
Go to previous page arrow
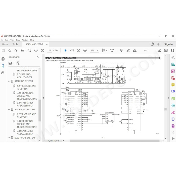pos(36,50)
